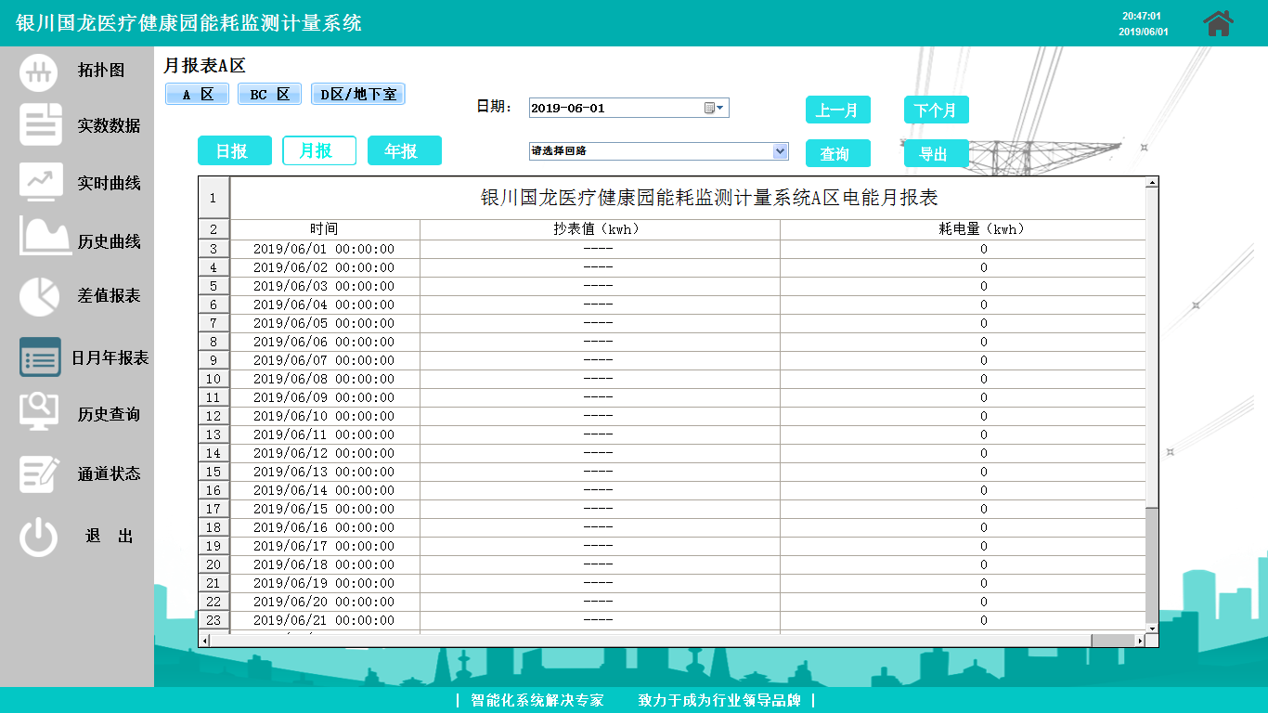Screen dimensions: 1268x713
Task: Click the export (导出) button
Action: tap(936, 154)
